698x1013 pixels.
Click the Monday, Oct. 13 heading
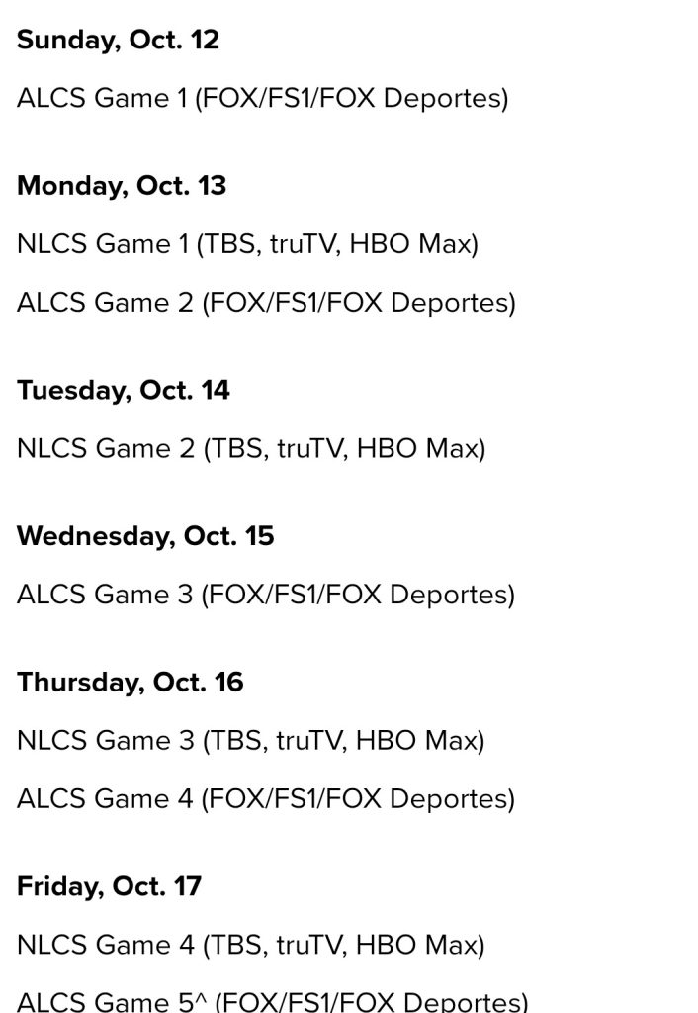point(122,186)
